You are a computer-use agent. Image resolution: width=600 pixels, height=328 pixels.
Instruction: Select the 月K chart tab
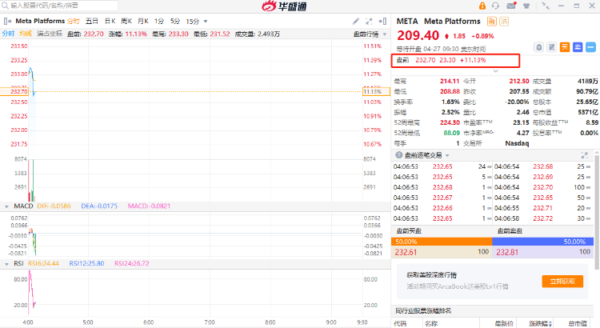click(x=142, y=21)
